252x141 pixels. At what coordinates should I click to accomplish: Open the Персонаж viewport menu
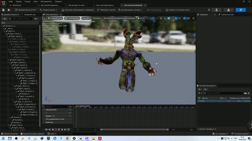(x=97, y=18)
